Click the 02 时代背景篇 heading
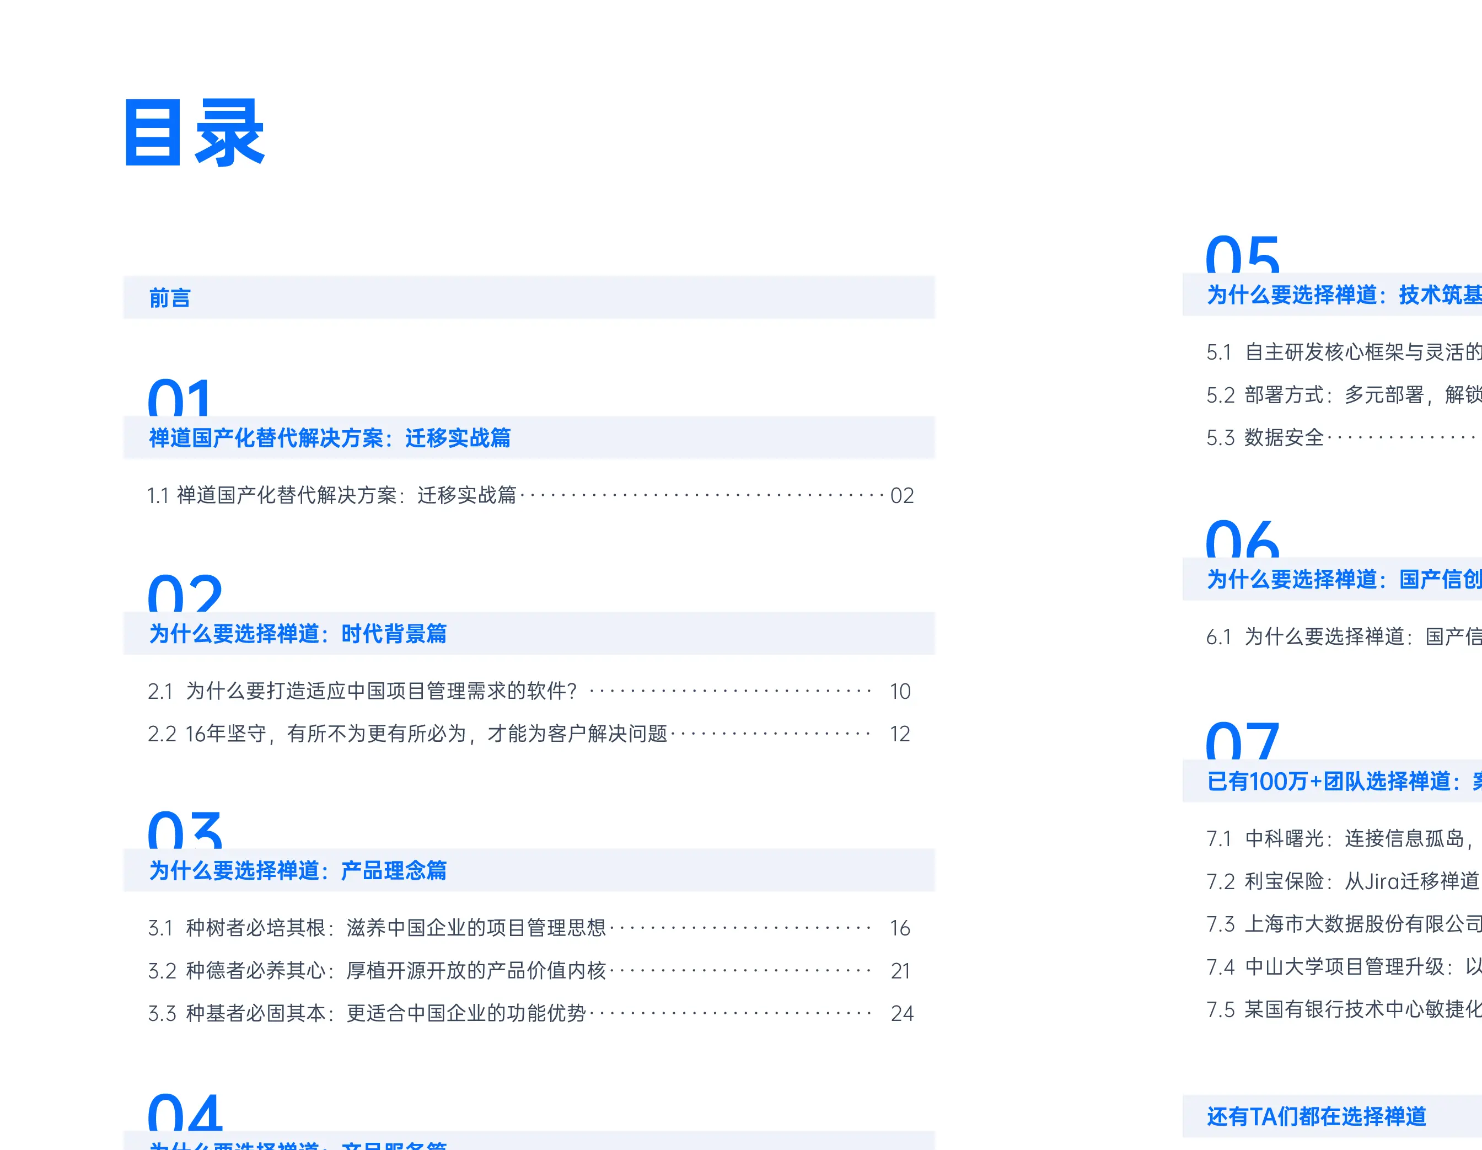This screenshot has height=1150, width=1482. pos(298,633)
